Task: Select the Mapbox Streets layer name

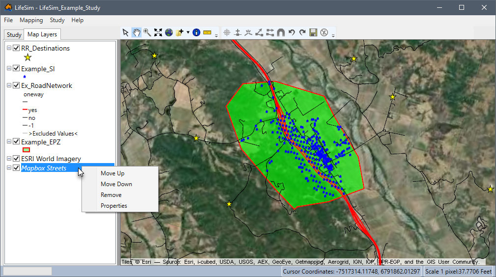Action: coord(44,168)
